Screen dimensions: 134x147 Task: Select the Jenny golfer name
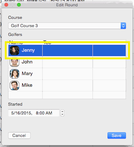point(28,50)
